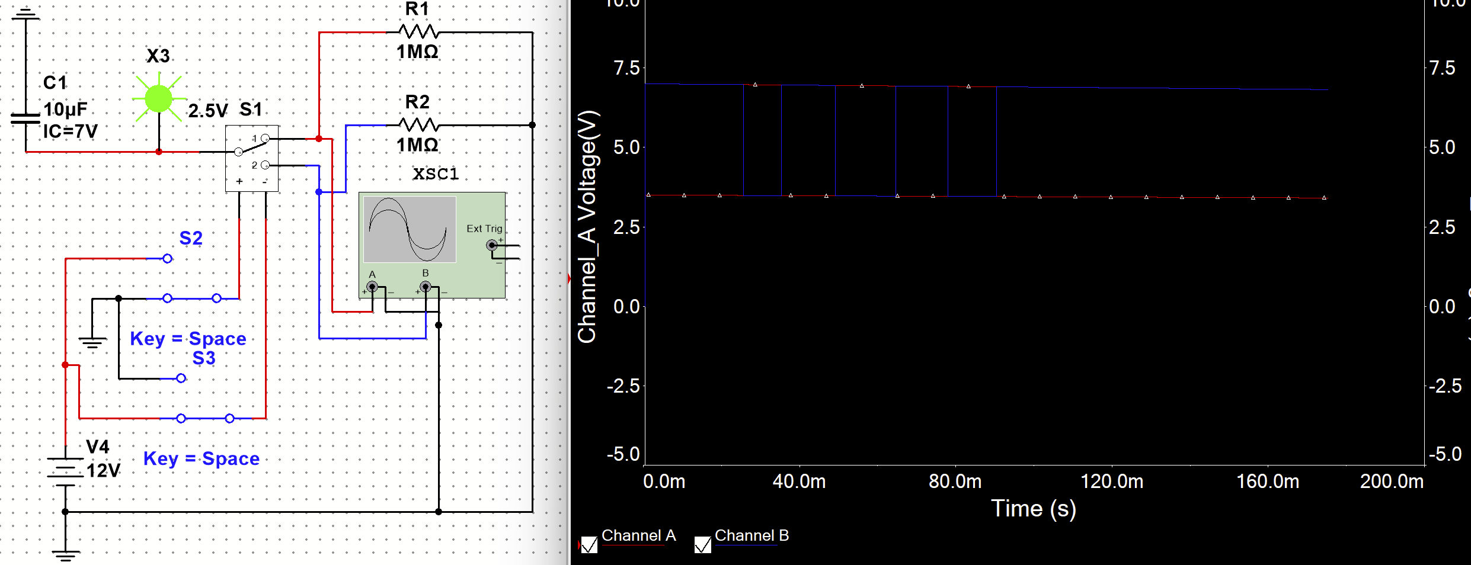Click the Channel A legend label
1471x565 pixels.
pos(638,535)
